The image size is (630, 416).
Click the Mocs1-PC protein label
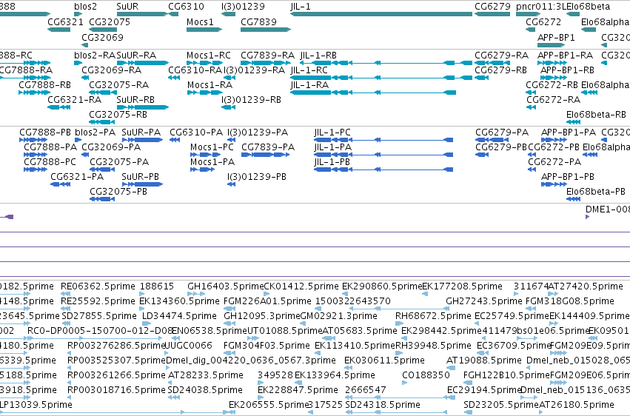coord(212,147)
